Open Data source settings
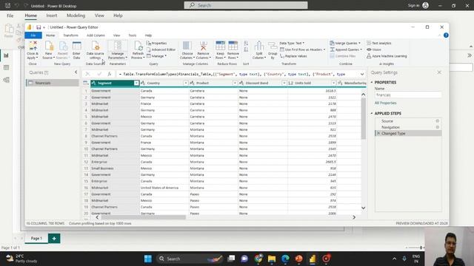The image size is (474, 266). click(x=95, y=50)
